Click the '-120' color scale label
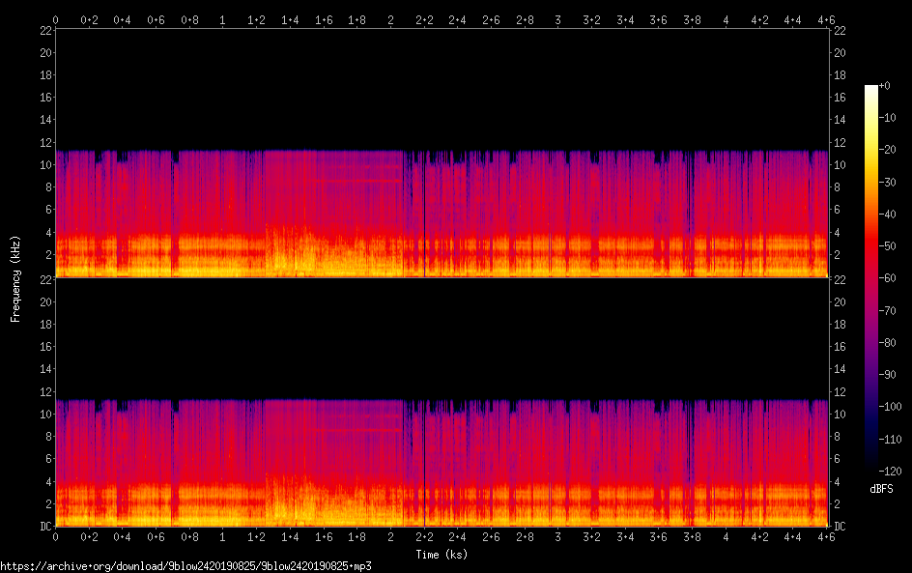This screenshot has height=573, width=912. pos(890,472)
